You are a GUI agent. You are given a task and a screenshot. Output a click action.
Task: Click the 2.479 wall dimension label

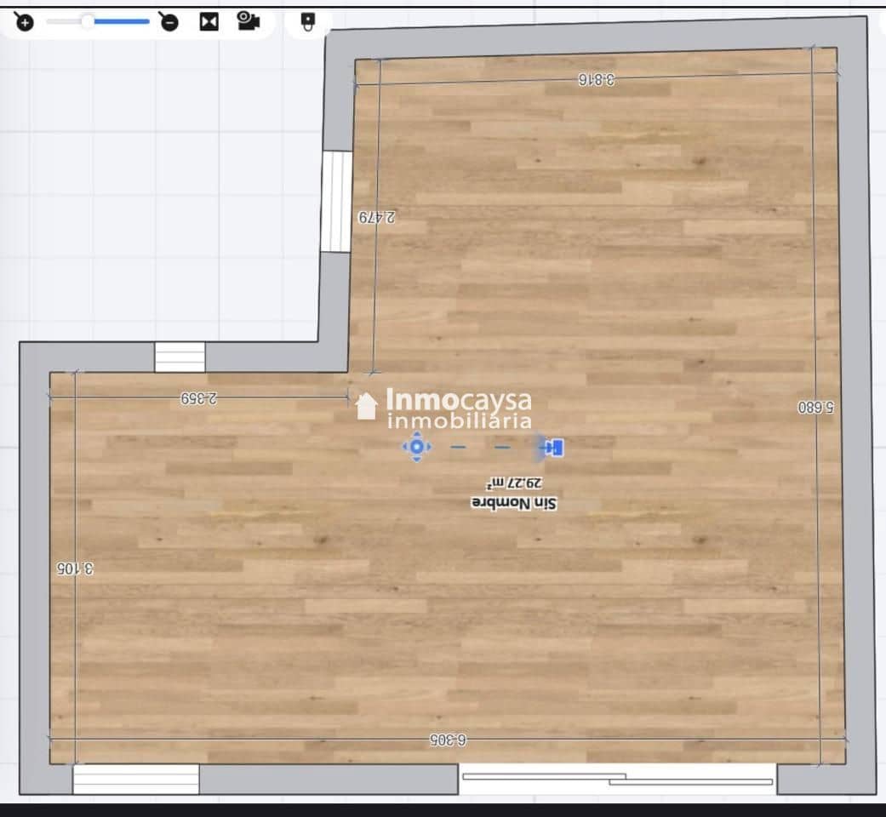pyautogui.click(x=375, y=217)
